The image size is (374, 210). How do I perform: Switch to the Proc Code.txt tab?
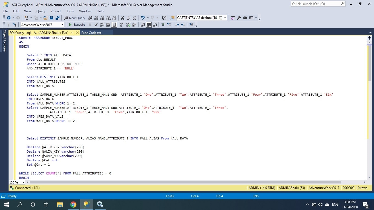tap(91, 33)
